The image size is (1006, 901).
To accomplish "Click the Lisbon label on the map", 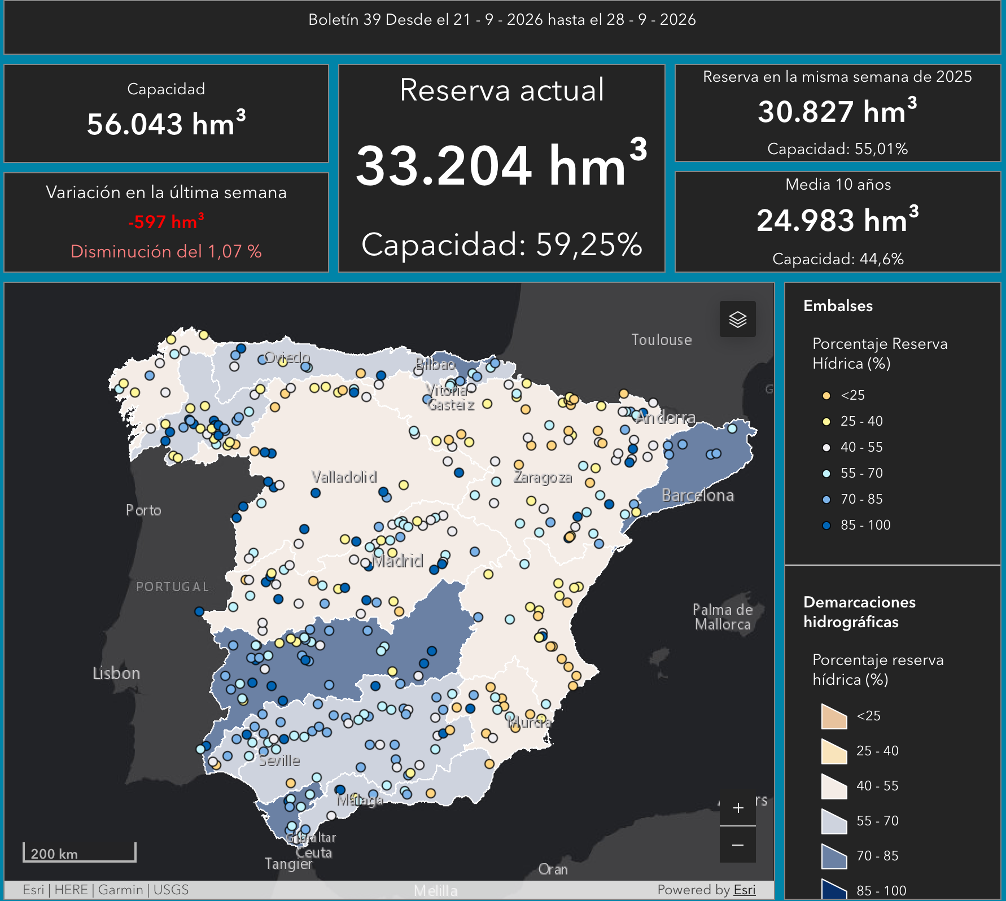I will point(116,673).
